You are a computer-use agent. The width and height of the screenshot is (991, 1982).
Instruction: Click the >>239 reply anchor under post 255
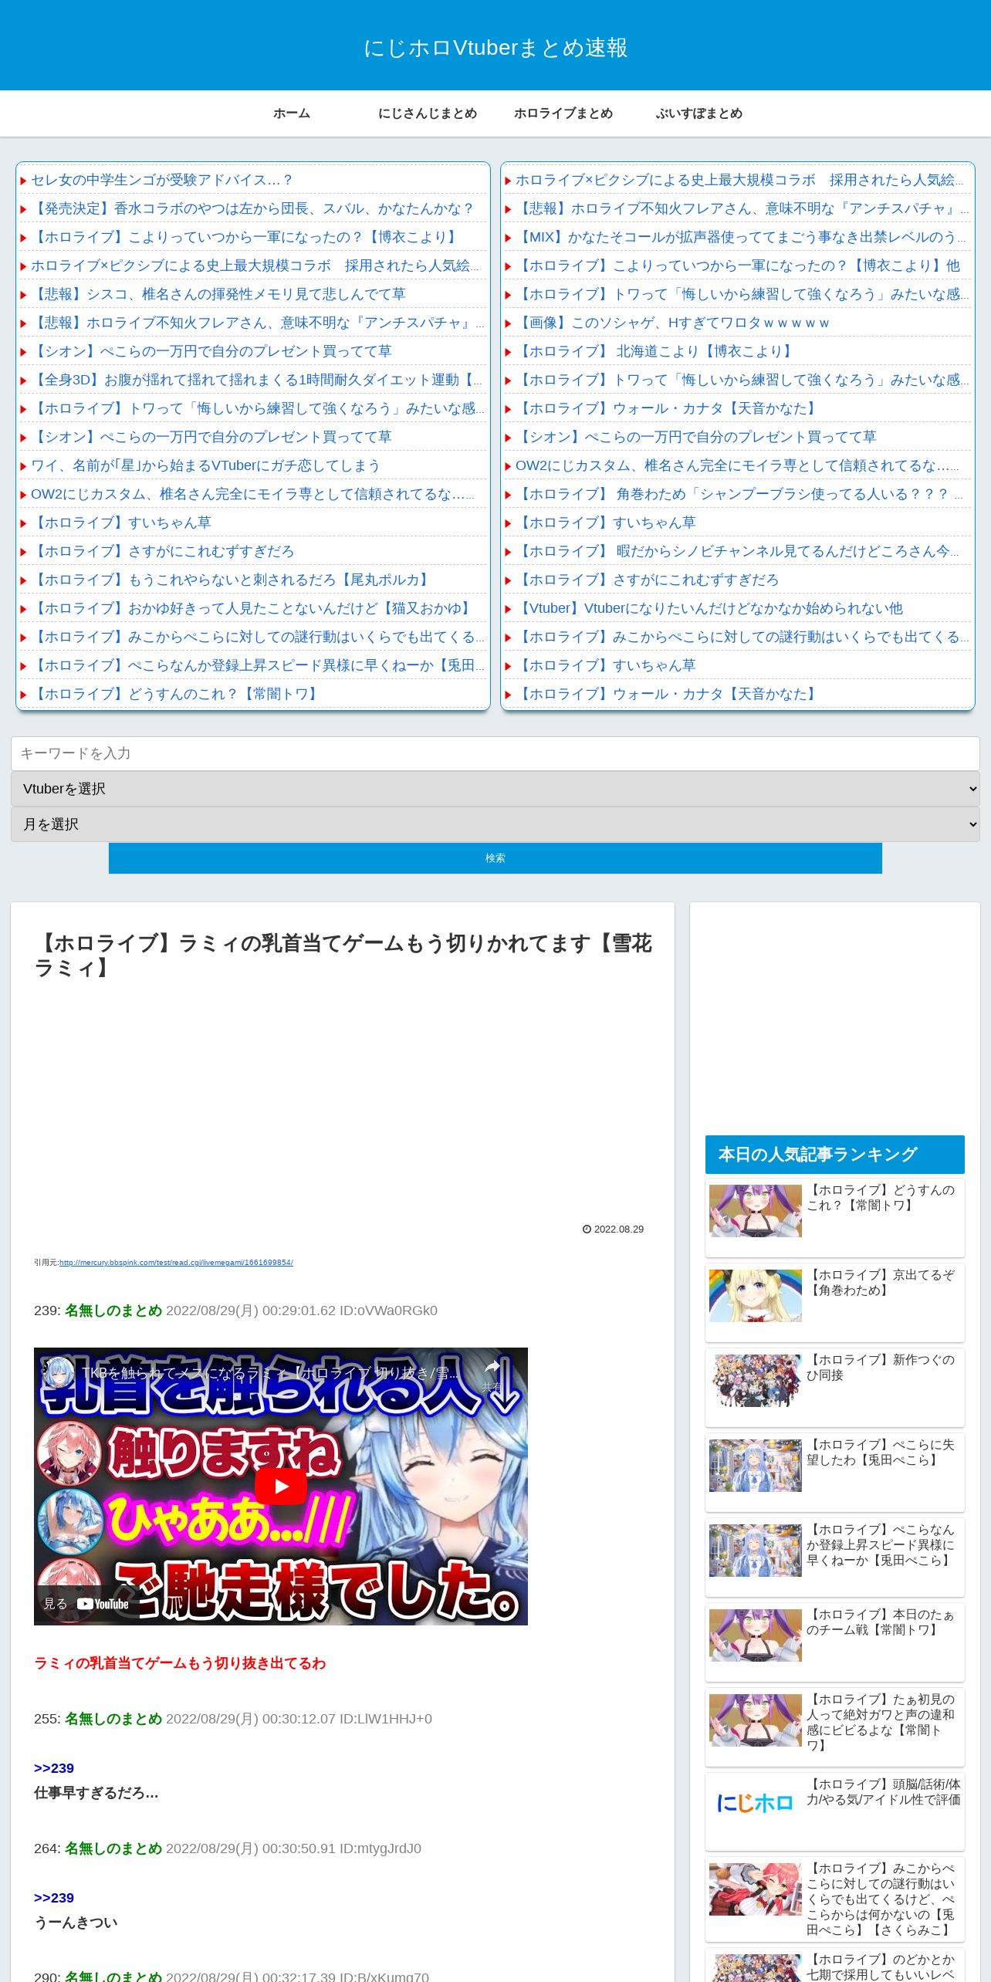coord(54,1768)
